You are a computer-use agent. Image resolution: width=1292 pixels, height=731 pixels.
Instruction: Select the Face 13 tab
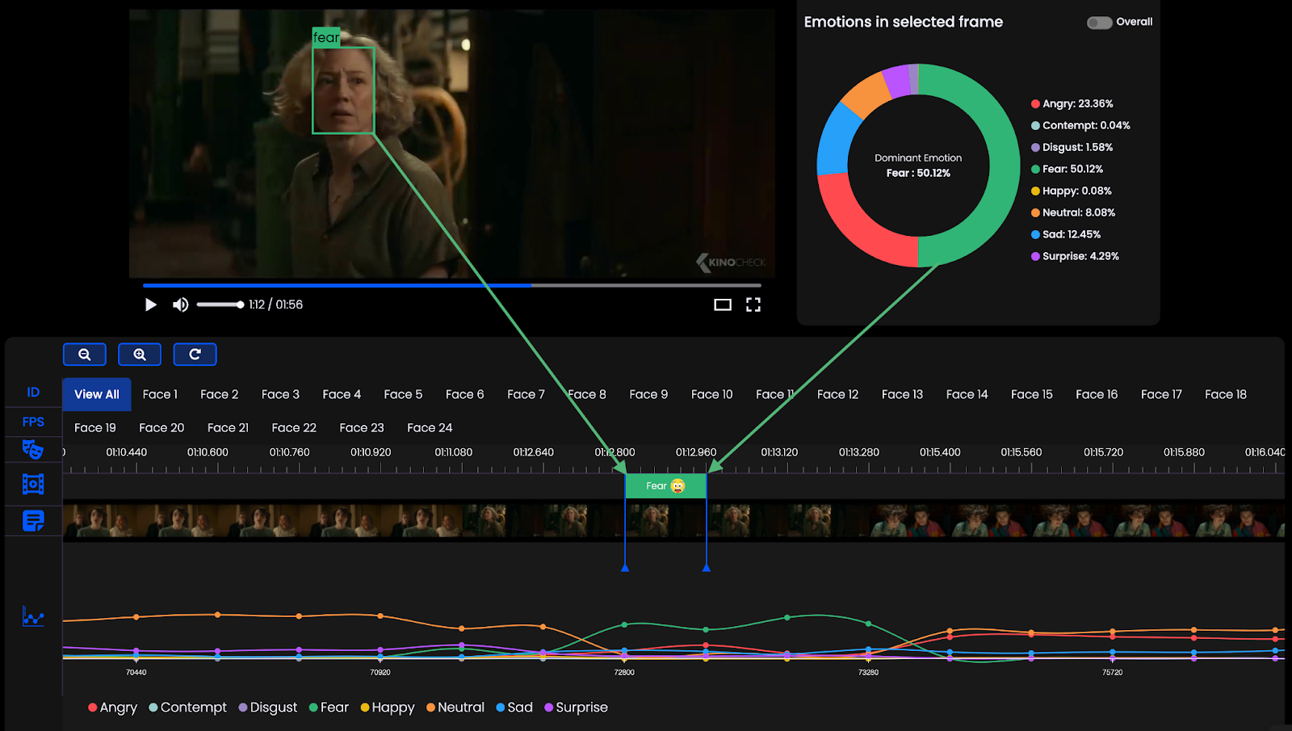[x=902, y=394]
